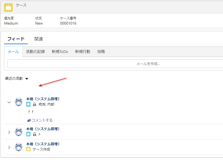The image size is (223, 162).
Task: Click the yellow case briefcase icon
Action: click(x=8, y=8)
